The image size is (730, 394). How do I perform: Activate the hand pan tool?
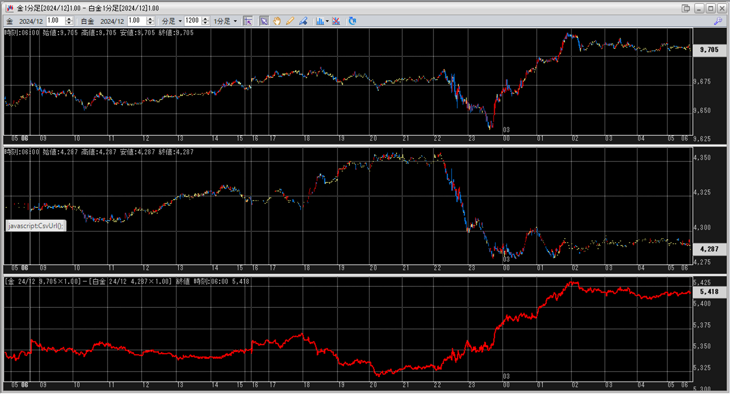point(277,21)
